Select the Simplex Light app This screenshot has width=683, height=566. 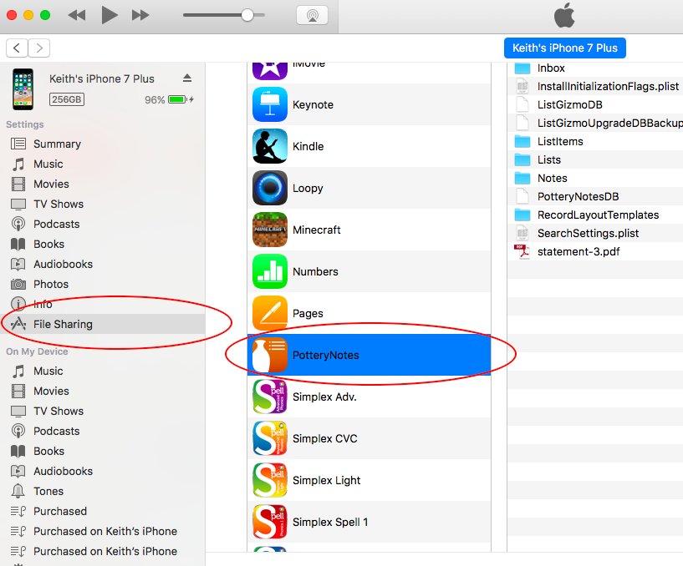coord(369,480)
